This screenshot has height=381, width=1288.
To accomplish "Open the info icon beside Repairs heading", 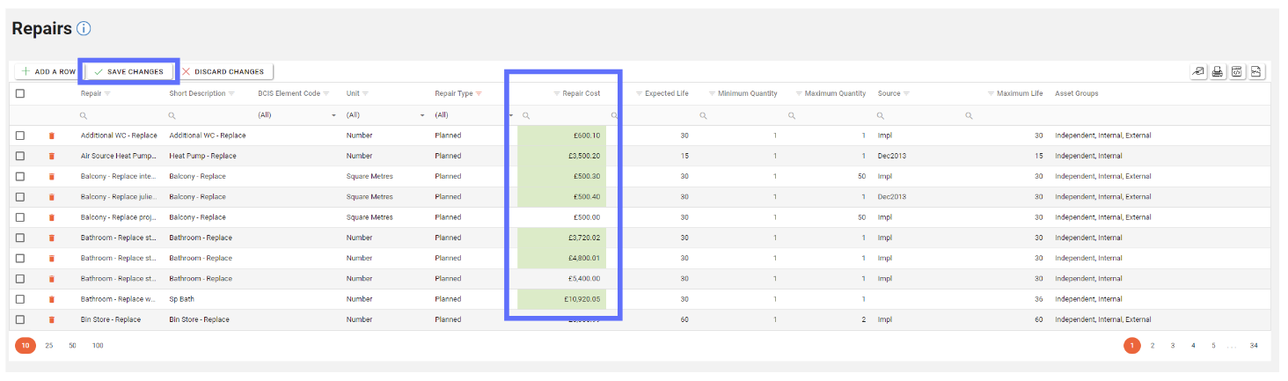I will [x=84, y=29].
